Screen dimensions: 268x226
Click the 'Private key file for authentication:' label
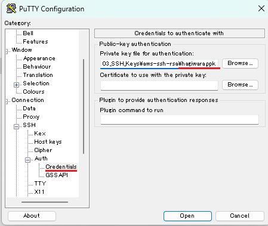pyautogui.click(x=147, y=54)
